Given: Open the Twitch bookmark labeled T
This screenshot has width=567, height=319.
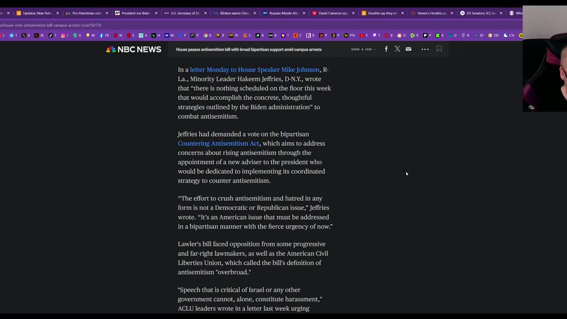Looking at the screenshot, I should [377, 35].
